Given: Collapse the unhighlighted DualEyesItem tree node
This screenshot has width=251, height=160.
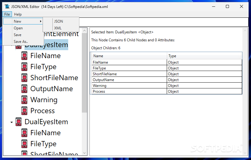Looking at the screenshot, I should point(12,122).
